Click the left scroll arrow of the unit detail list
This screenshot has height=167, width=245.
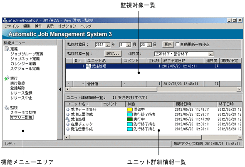pyautogui.click(x=67, y=137)
